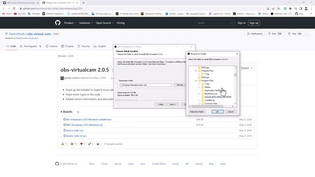Click the Releases breadcrumb link
Screen dimensions: 315x177
point(62,56)
